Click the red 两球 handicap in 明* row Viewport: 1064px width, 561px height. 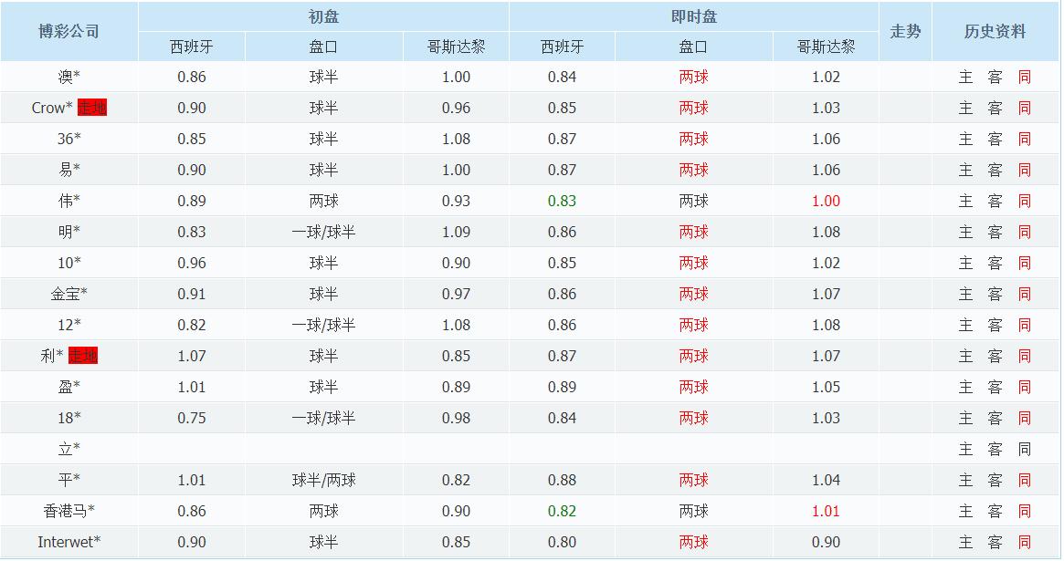pos(692,232)
